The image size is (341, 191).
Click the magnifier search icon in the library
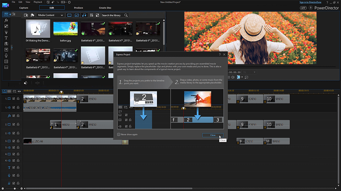pyautogui.click(x=126, y=15)
